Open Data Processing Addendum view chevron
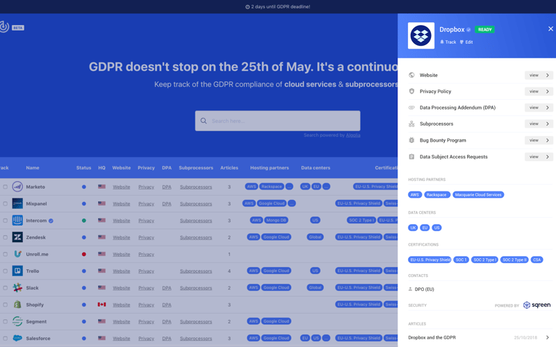Image resolution: width=556 pixels, height=347 pixels. pos(548,108)
